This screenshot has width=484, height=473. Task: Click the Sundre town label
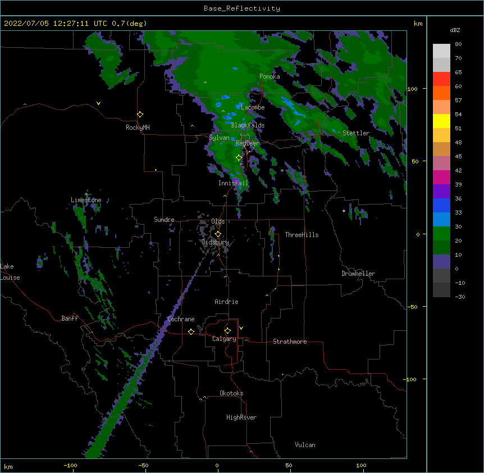(x=164, y=220)
